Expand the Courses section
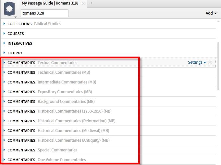This screenshot has width=221, height=165. coord(4,33)
